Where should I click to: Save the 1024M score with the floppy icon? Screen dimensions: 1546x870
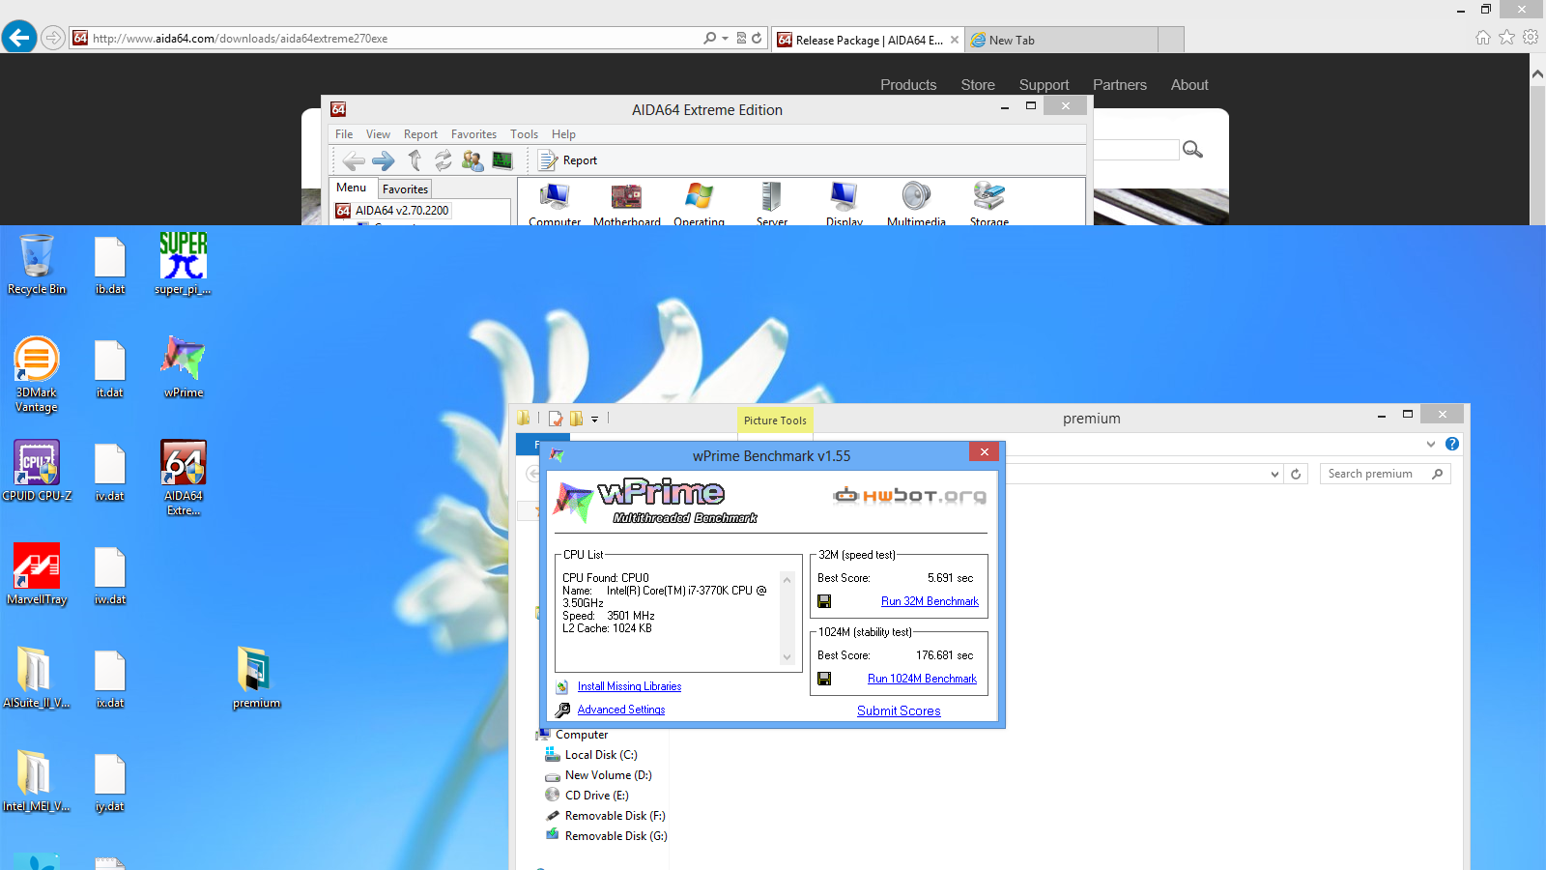[x=824, y=679]
